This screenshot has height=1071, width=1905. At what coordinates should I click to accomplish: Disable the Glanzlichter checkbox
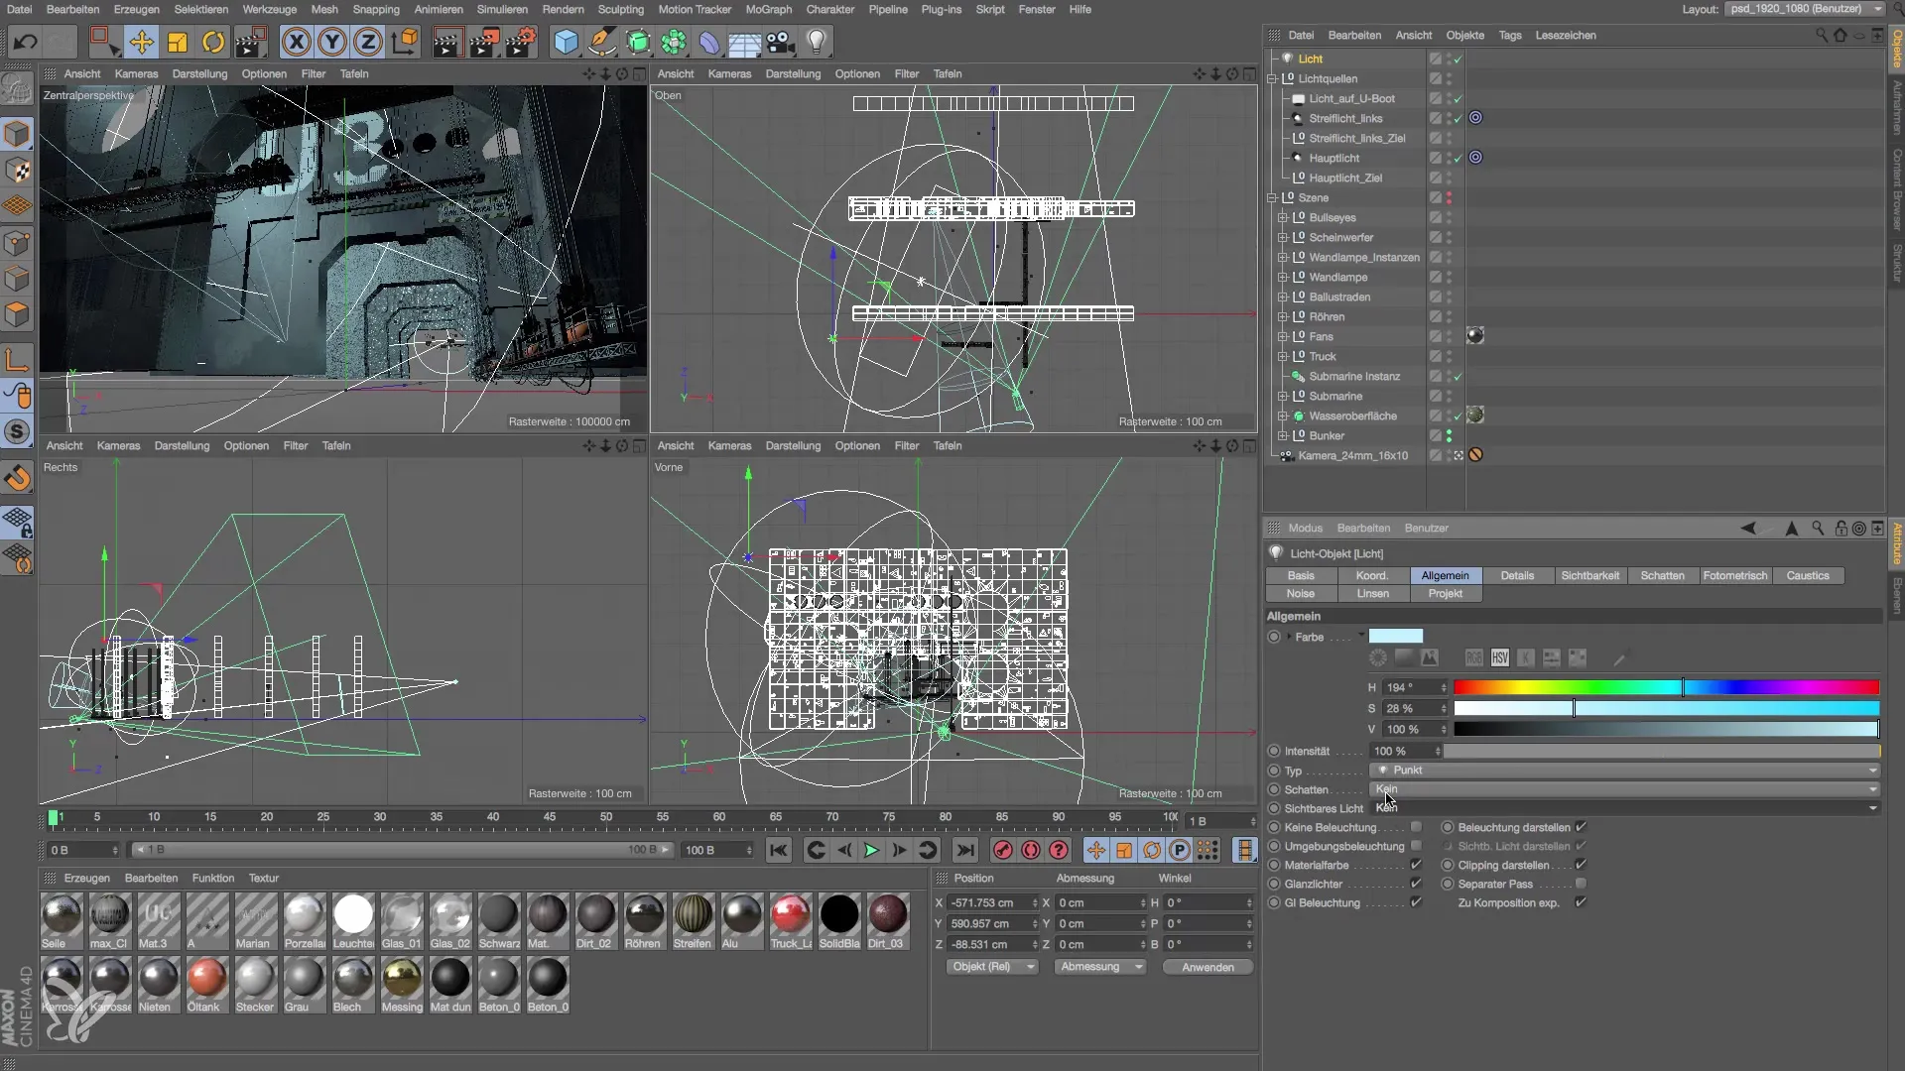[x=1416, y=884]
